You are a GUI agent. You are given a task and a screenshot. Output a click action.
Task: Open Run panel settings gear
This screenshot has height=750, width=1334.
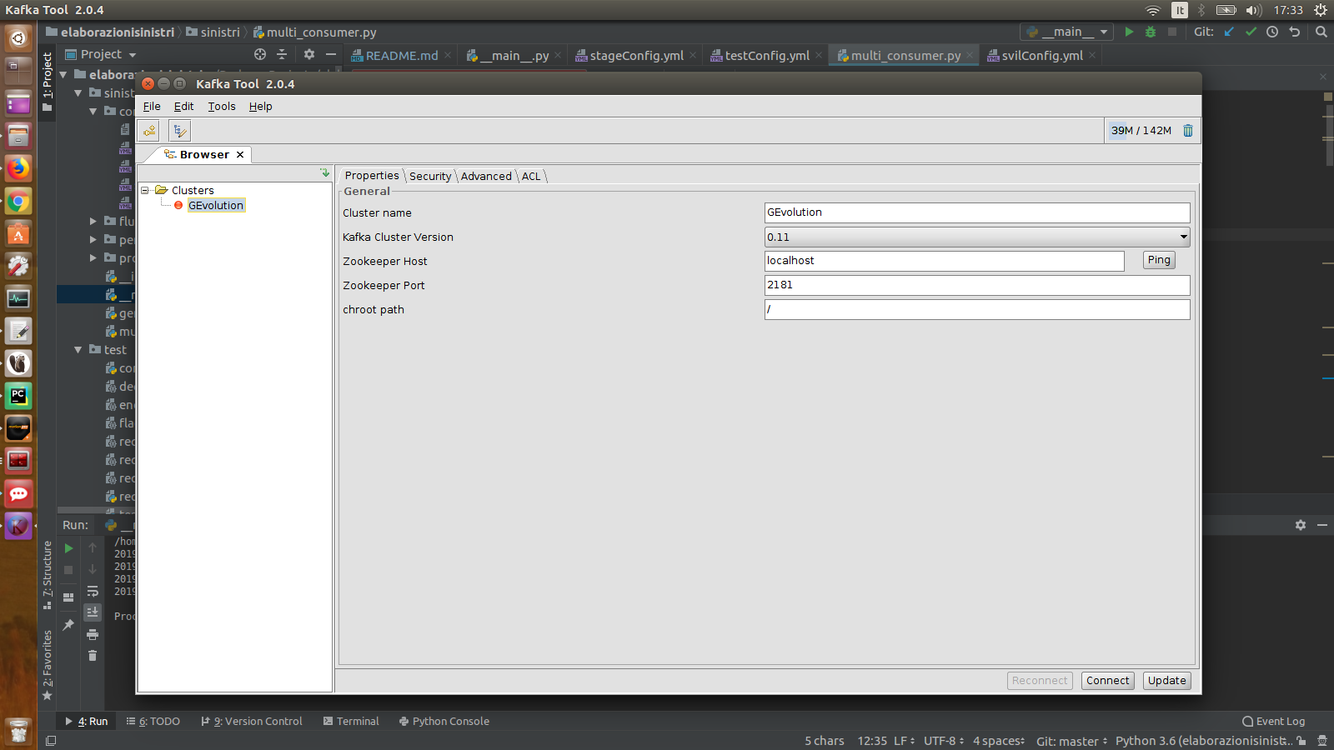coord(1301,525)
